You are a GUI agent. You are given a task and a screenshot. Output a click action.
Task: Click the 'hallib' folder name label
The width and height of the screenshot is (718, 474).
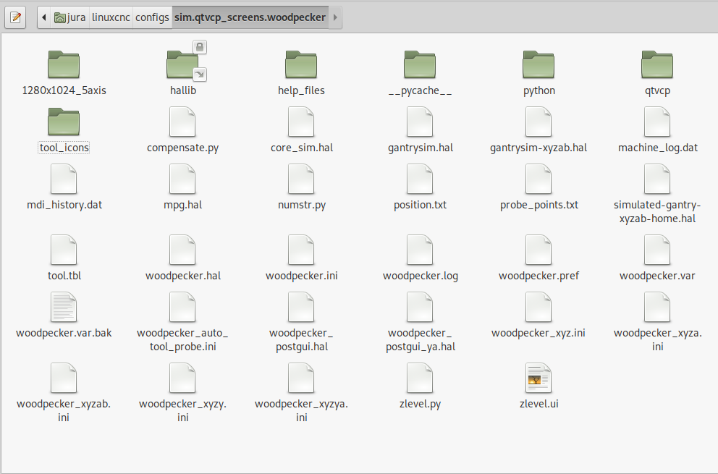click(182, 90)
